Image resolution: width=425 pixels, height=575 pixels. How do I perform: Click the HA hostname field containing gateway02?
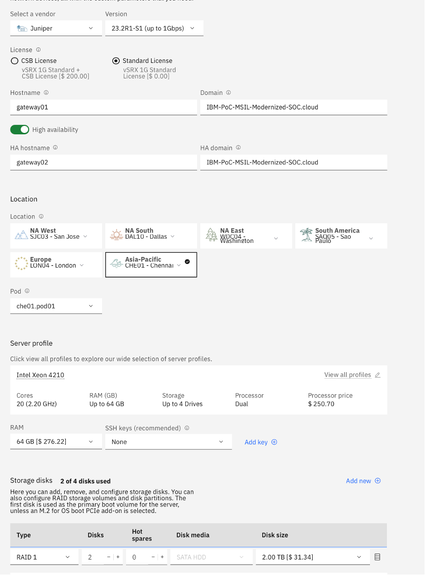103,163
